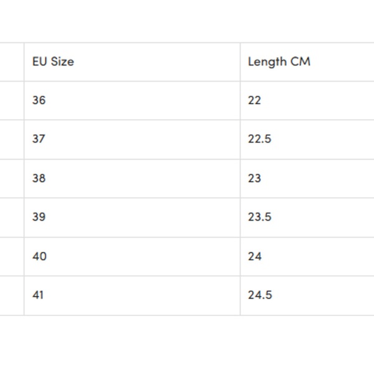Click the Length CM column header
374x374 pixels.
point(279,62)
